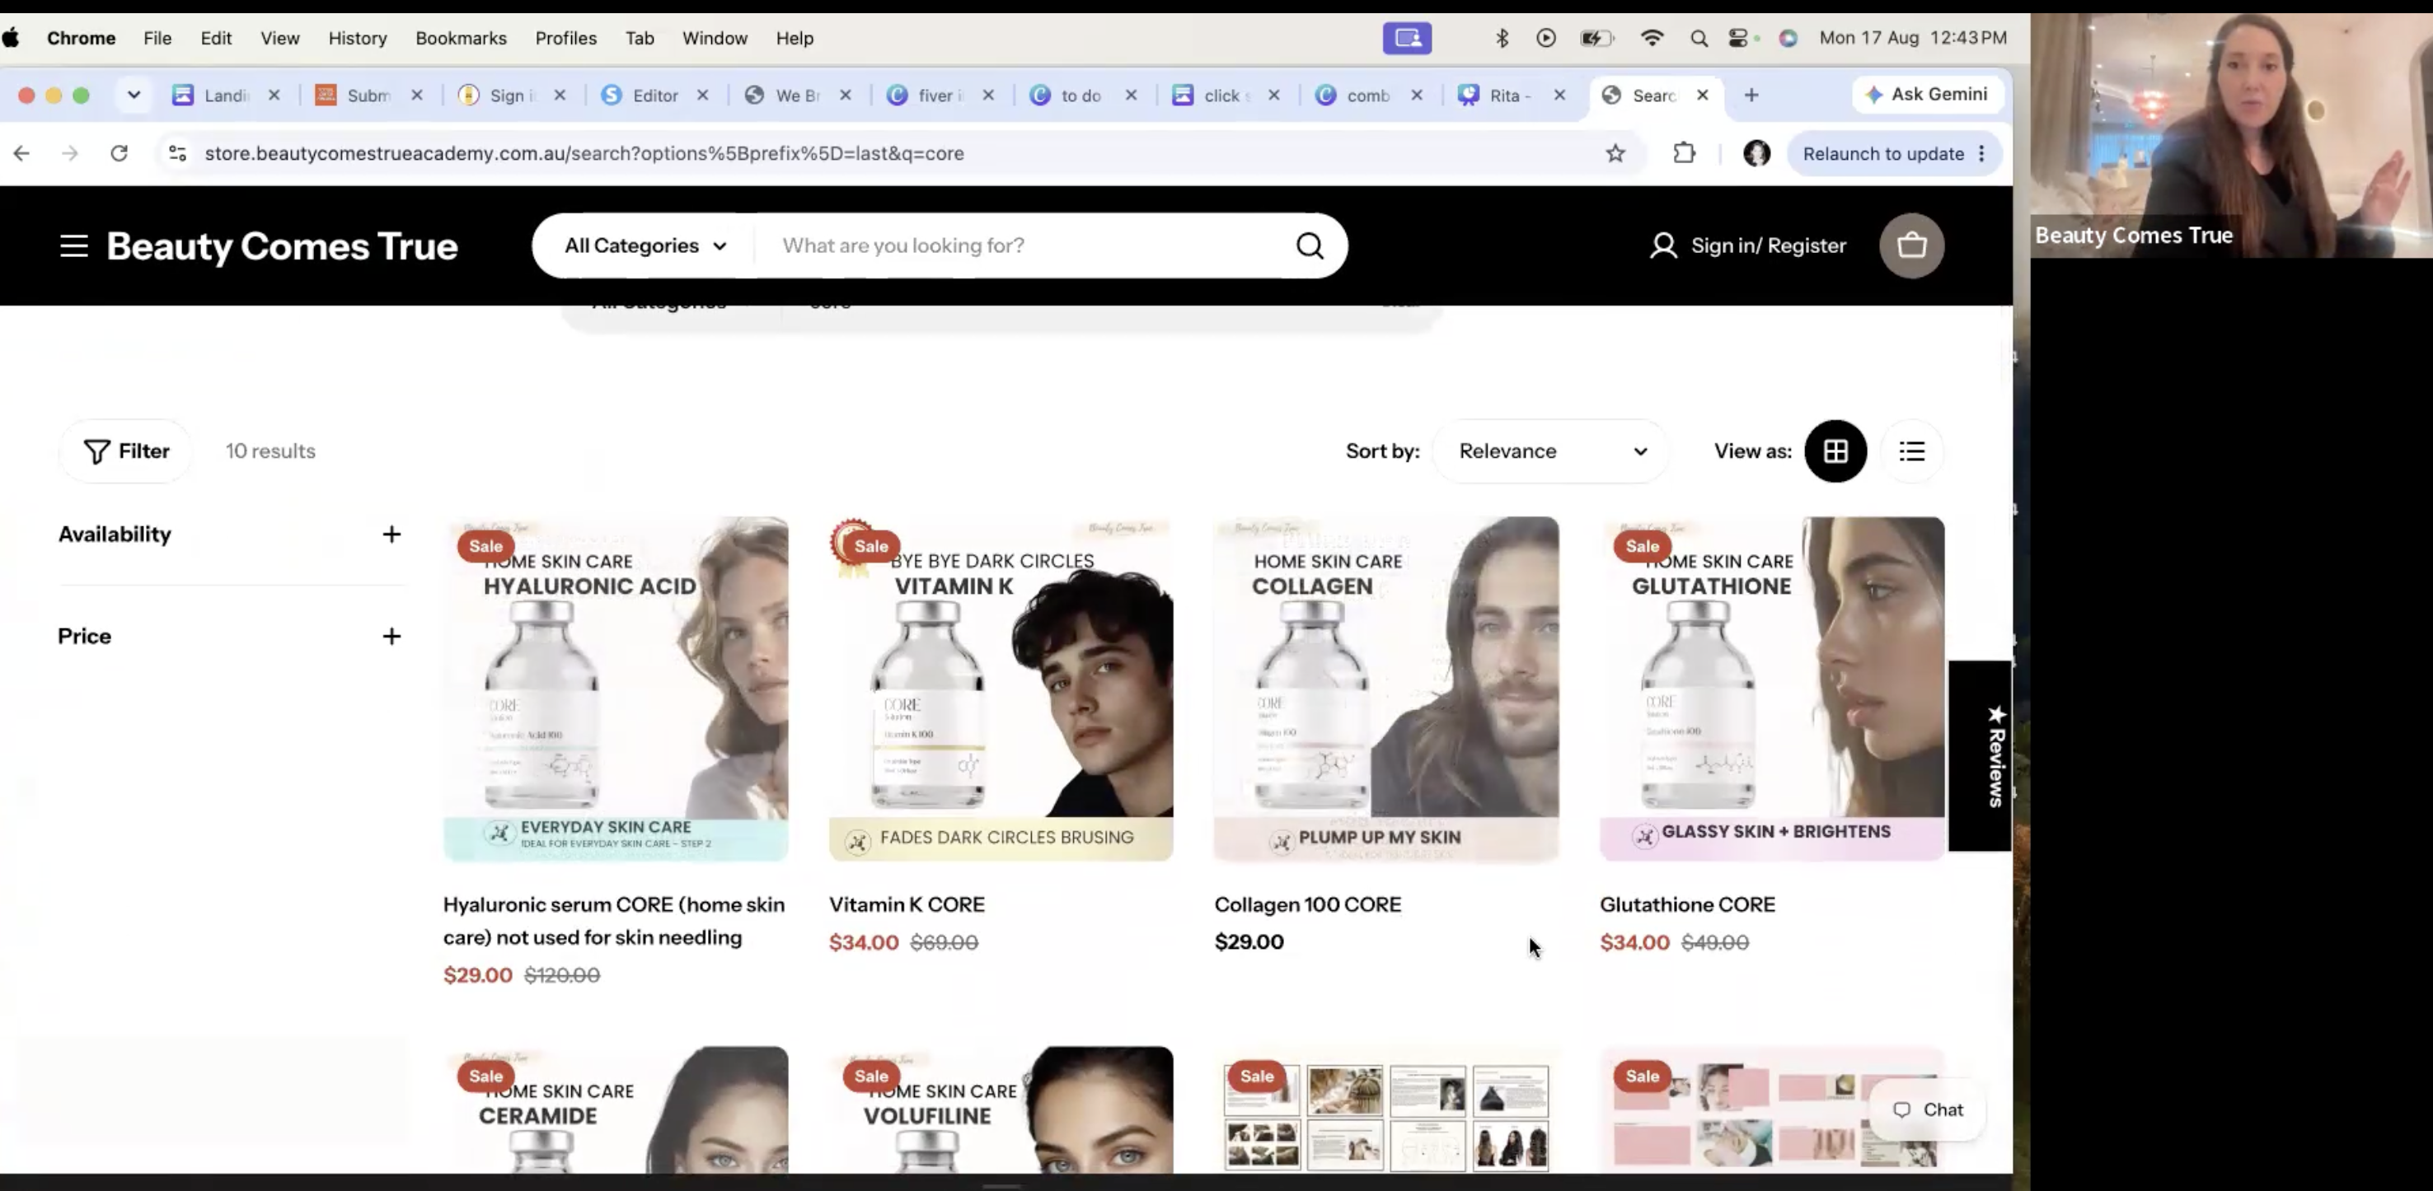Open the All Categories dropdown
The height and width of the screenshot is (1191, 2433).
click(x=646, y=246)
